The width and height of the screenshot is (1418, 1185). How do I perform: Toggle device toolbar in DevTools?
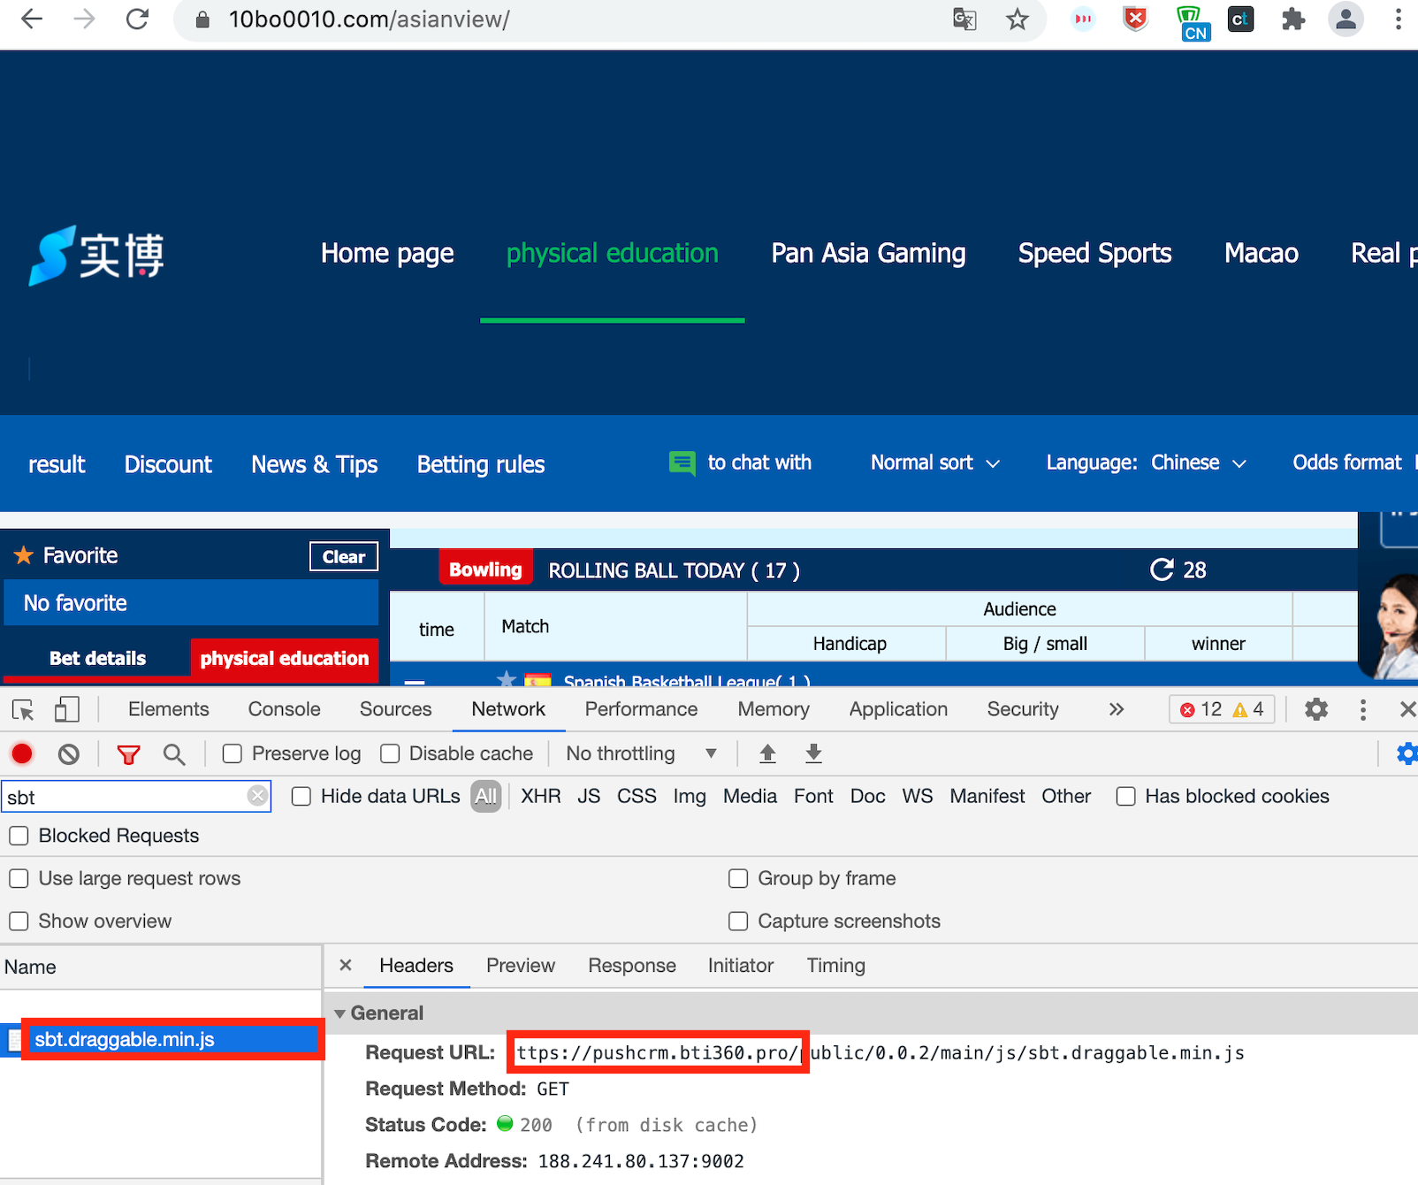[67, 709]
